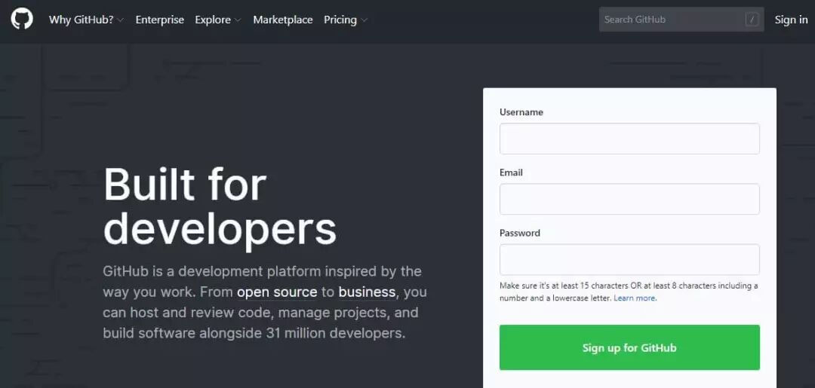815x388 pixels.
Task: Go to the Enterprise page
Action: (x=159, y=20)
